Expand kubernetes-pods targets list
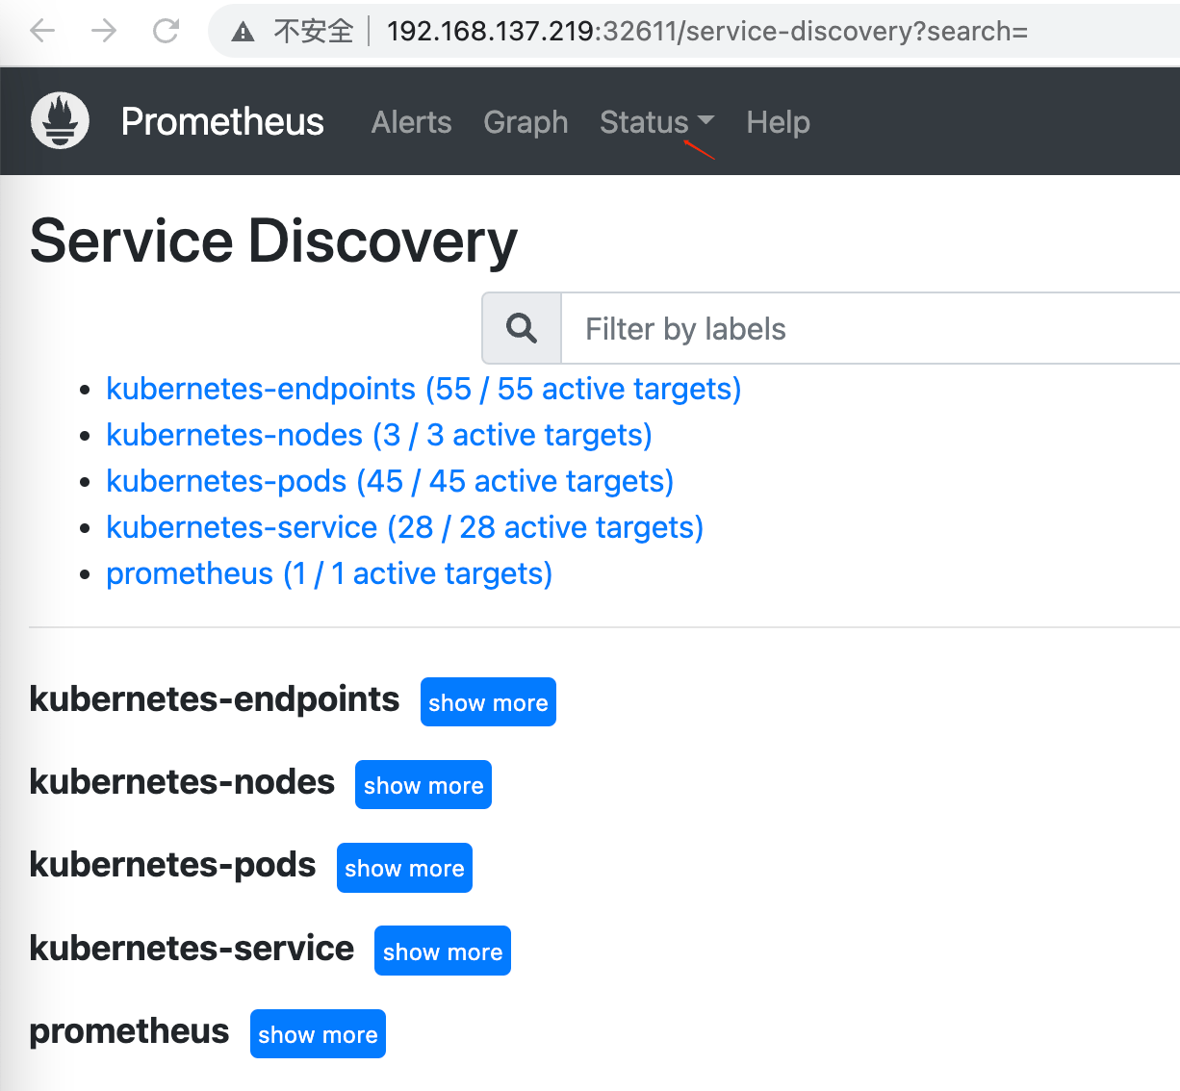 pyautogui.click(x=404, y=868)
